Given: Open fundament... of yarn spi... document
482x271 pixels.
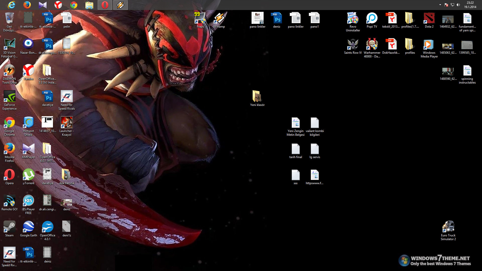Looking at the screenshot, I should coord(467,22).
